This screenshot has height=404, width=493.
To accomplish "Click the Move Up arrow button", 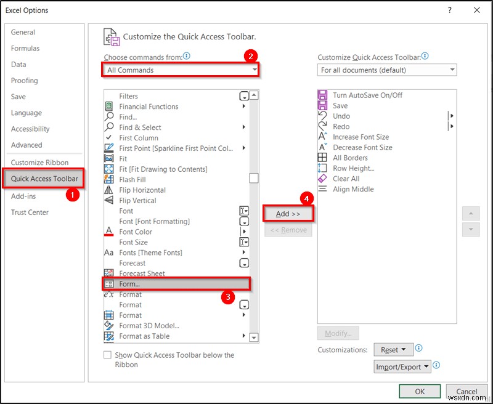I will (471, 213).
